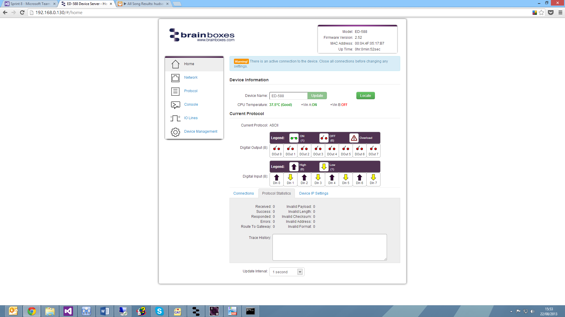565x317 pixels.
Task: Click the Brainboxes logo
Action: point(202,35)
